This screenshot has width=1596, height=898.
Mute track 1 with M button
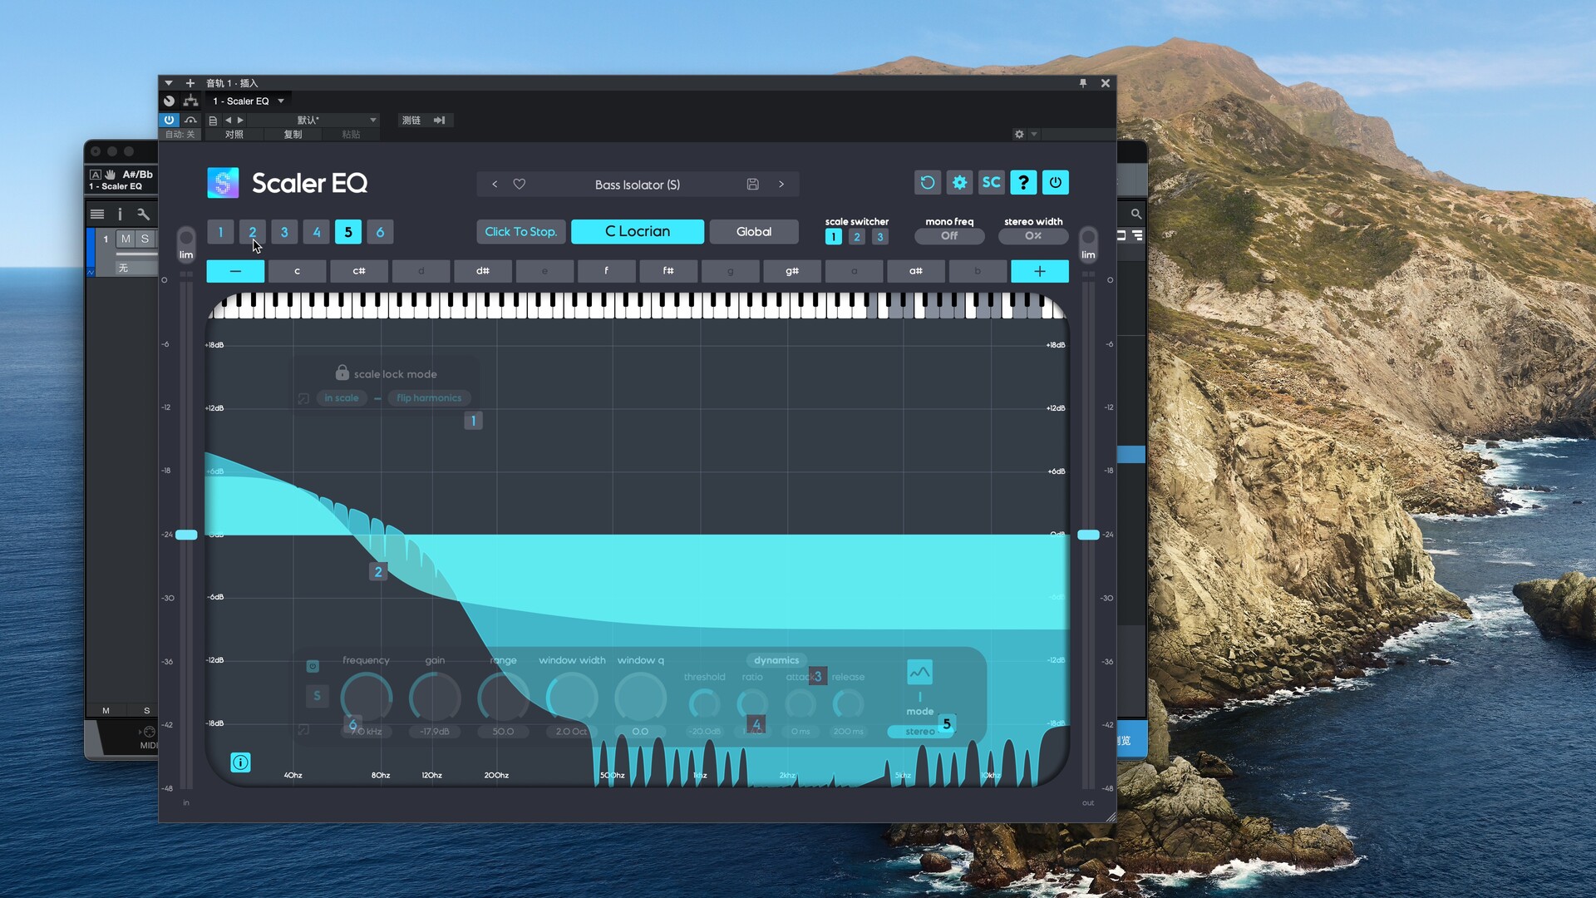pyautogui.click(x=126, y=239)
